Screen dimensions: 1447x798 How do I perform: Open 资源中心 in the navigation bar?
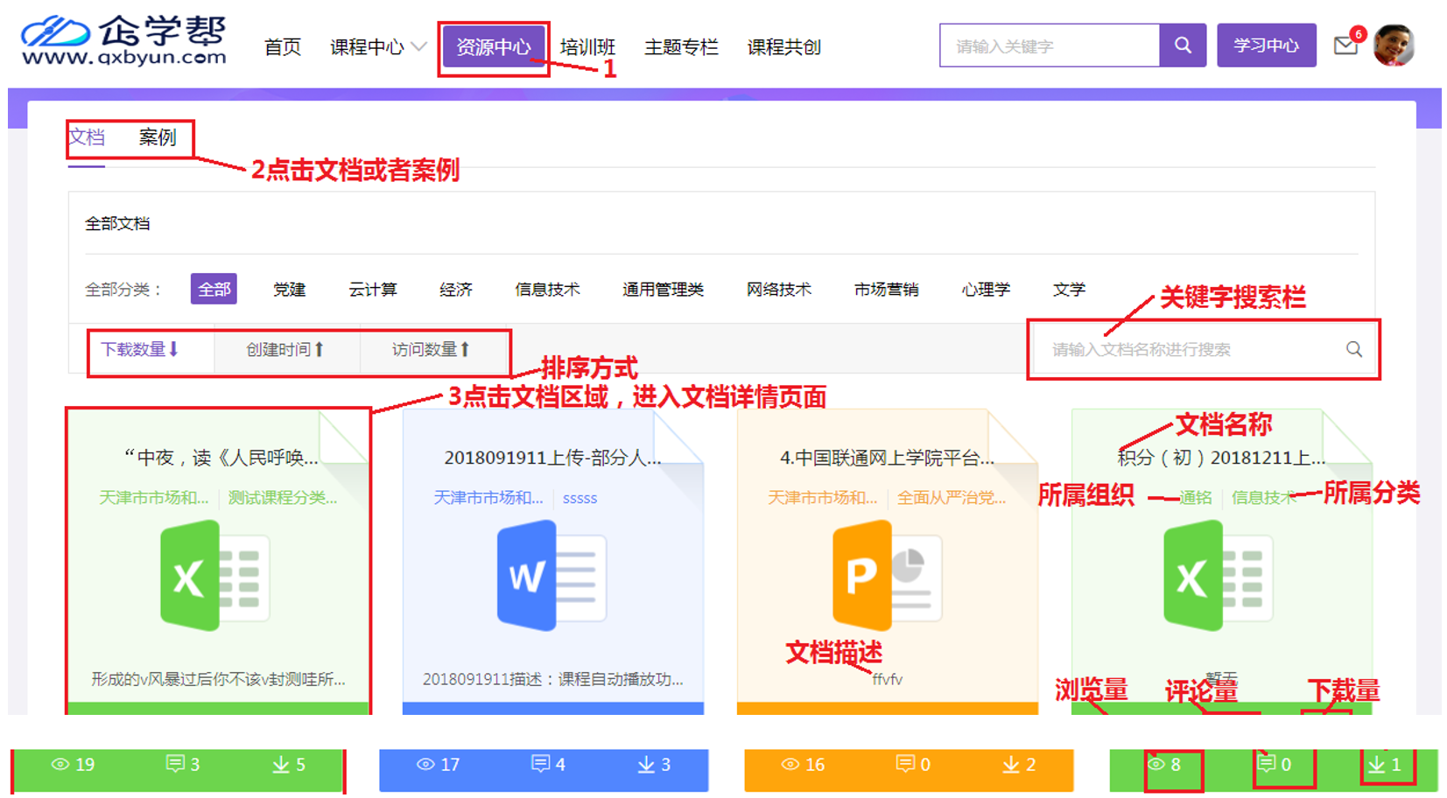click(x=494, y=47)
